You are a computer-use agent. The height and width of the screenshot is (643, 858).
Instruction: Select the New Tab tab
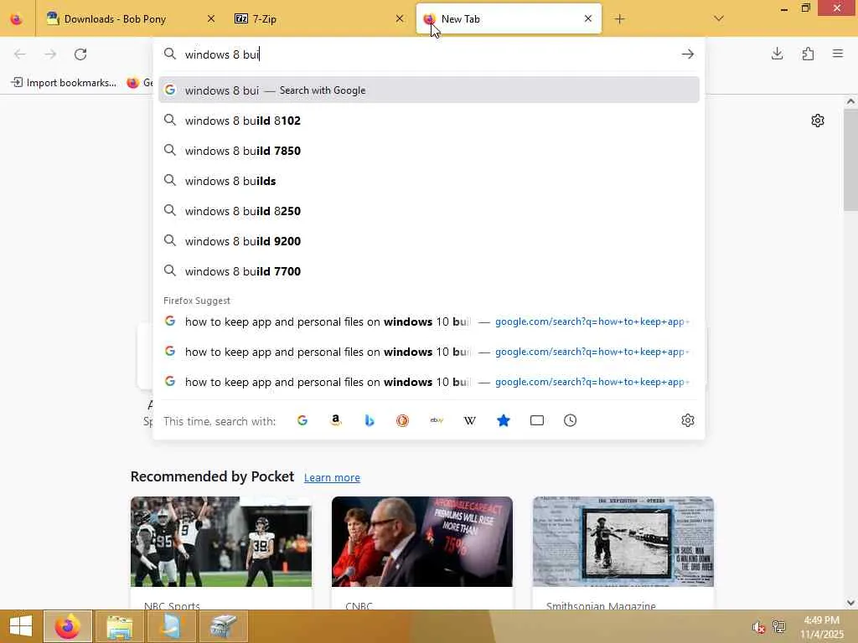click(509, 19)
